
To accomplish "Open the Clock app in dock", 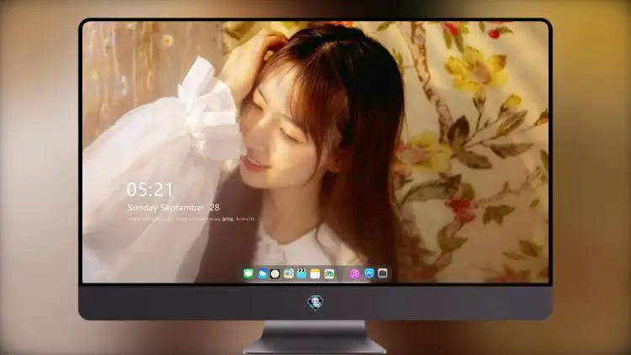I will 275,274.
